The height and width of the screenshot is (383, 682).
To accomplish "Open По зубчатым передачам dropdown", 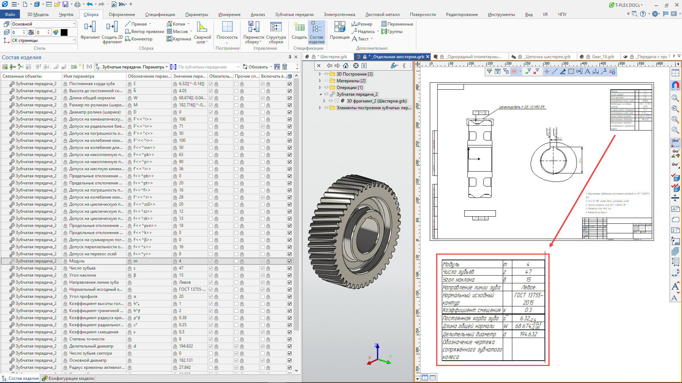I will coord(238,67).
